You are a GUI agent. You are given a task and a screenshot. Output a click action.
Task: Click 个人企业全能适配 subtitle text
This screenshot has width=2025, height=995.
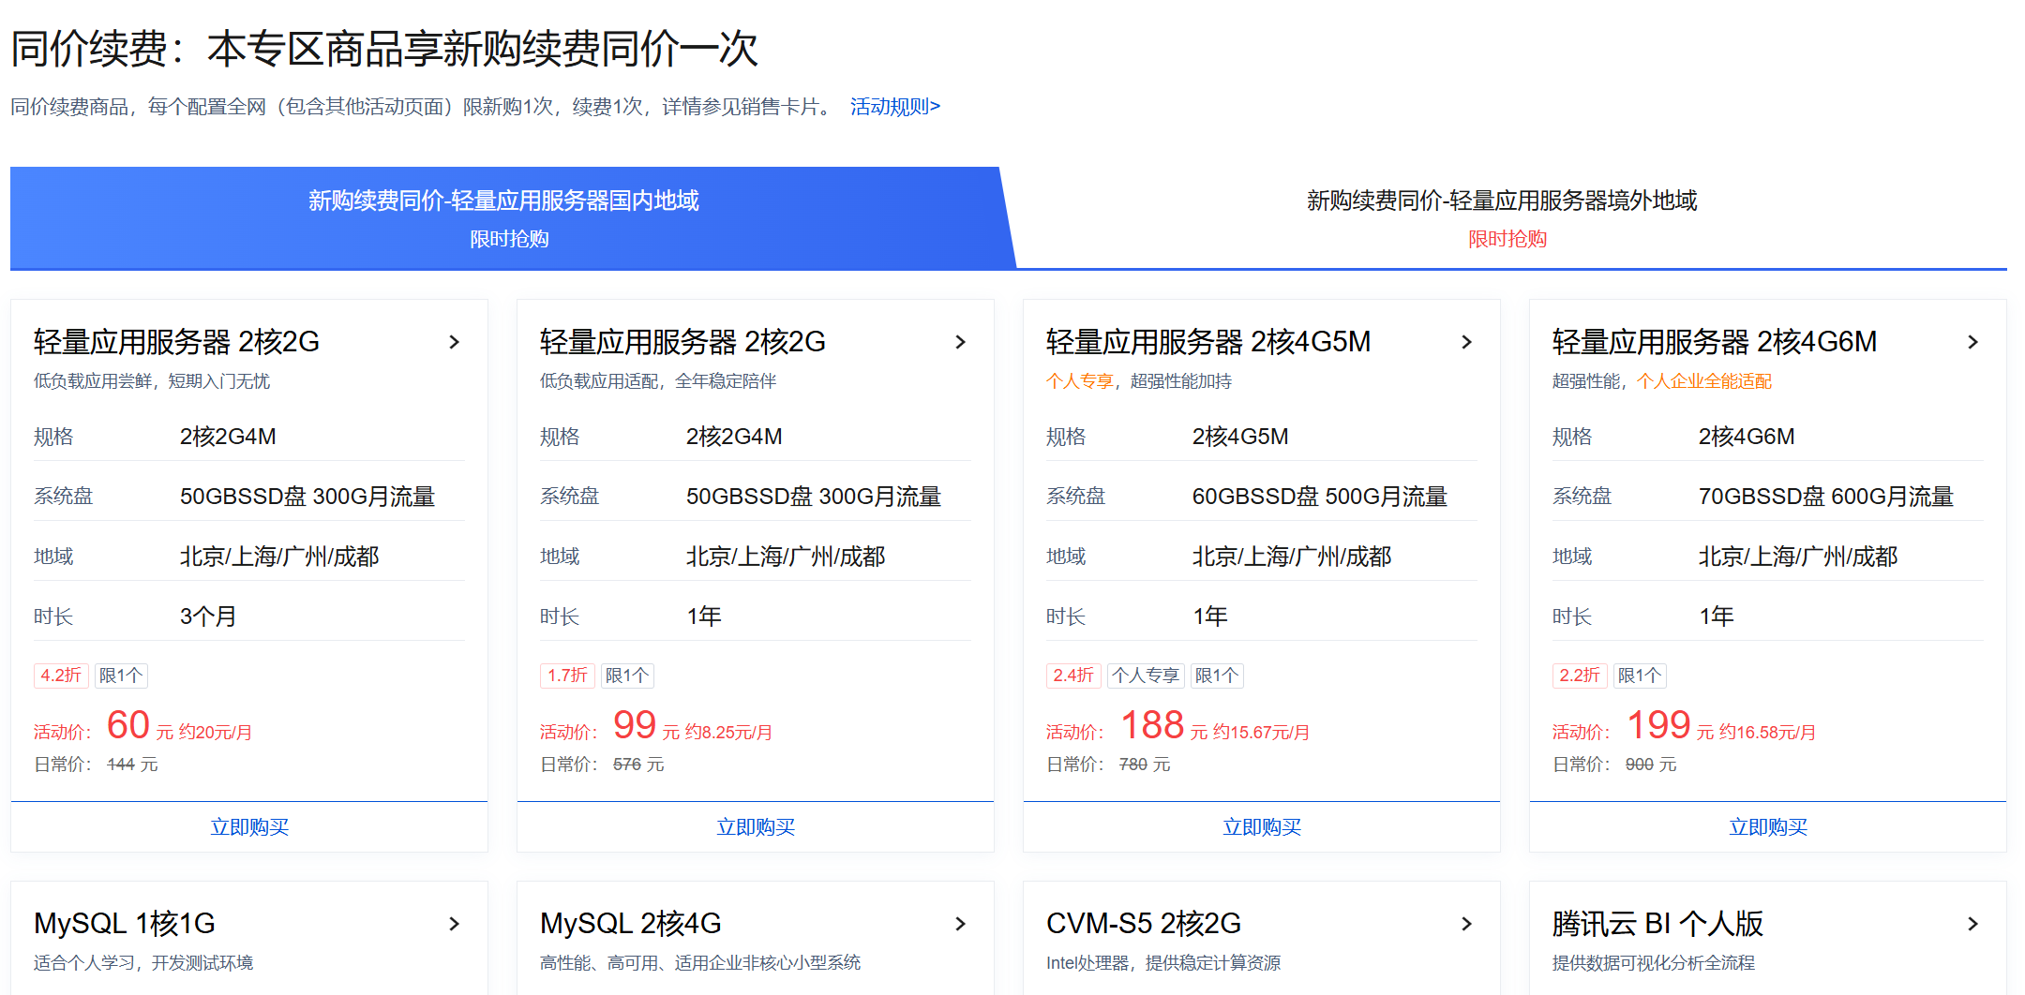(x=1704, y=381)
